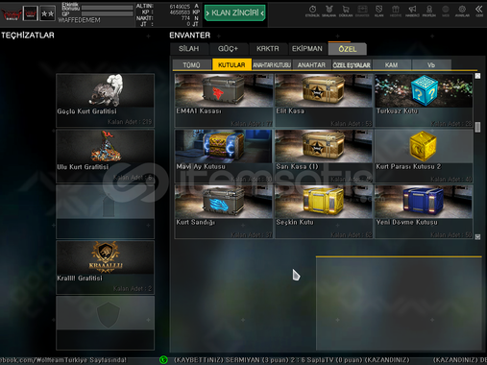Open the Haberci megaphone icon

tap(412, 11)
